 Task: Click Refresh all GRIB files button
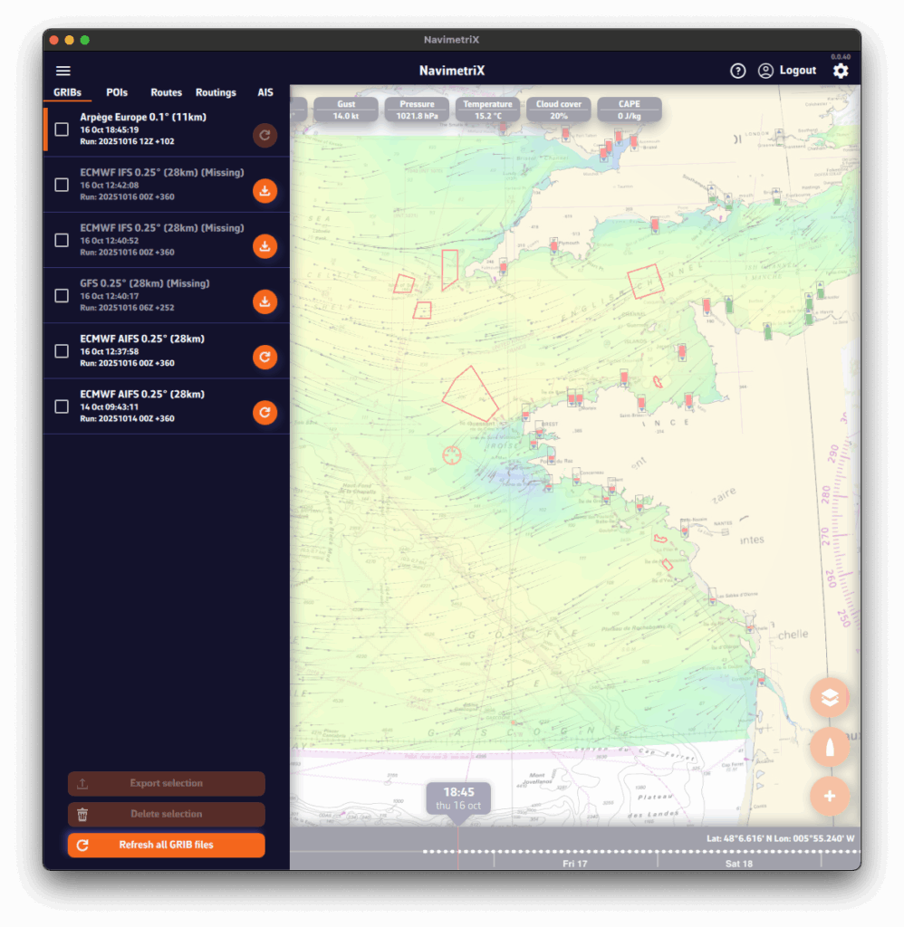pyautogui.click(x=167, y=845)
